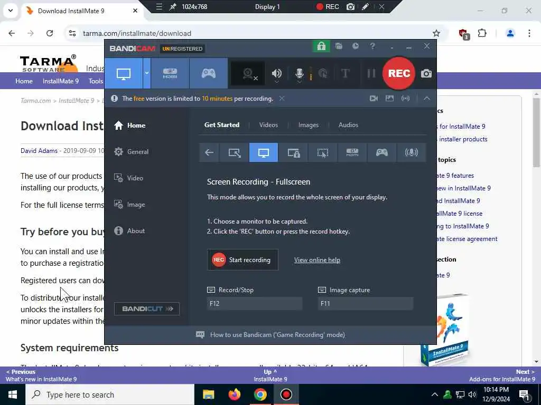Open Home in Tarma website navigation
Image resolution: width=541 pixels, height=405 pixels.
[24, 81]
